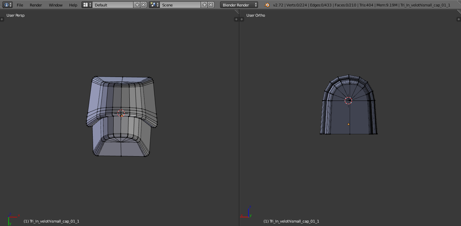This screenshot has width=461, height=226.
Task: Click the User Ortho viewport label
Action: (x=256, y=15)
